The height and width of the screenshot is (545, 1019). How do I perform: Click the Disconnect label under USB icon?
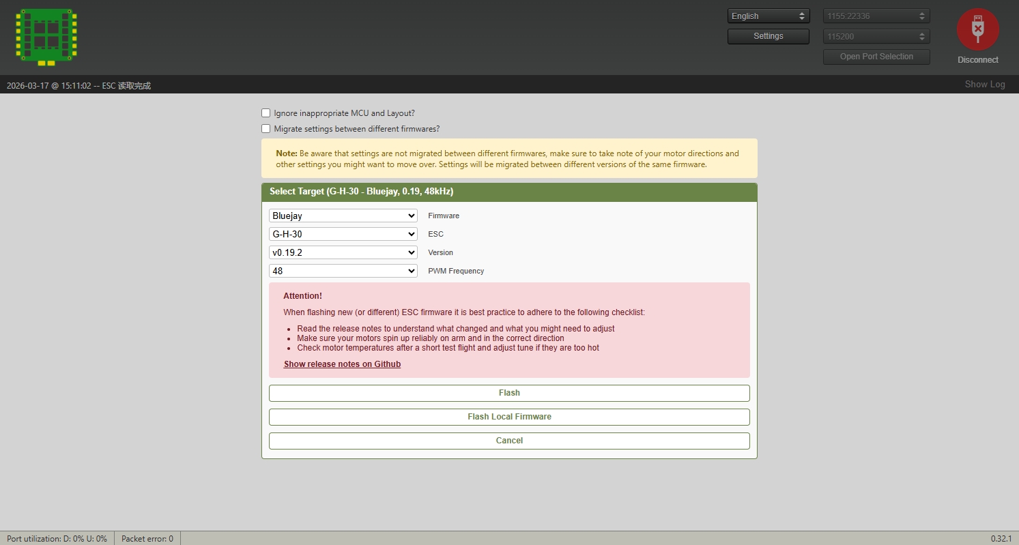pyautogui.click(x=977, y=60)
